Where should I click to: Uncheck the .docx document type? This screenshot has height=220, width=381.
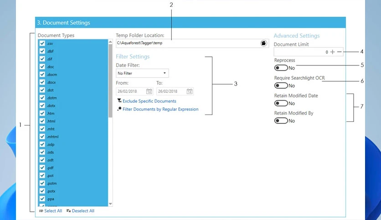(x=42, y=82)
